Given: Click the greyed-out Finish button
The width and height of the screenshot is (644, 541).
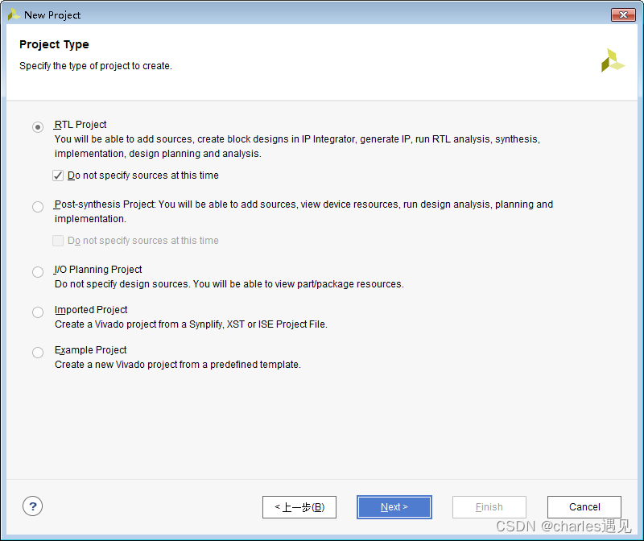Looking at the screenshot, I should tap(489, 507).
